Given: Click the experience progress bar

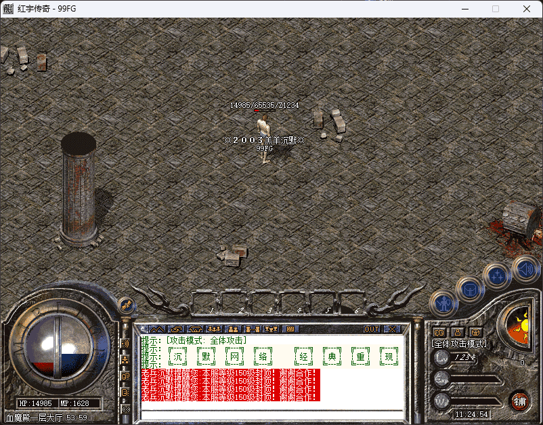Looking at the screenshot, I should click(x=476, y=380).
